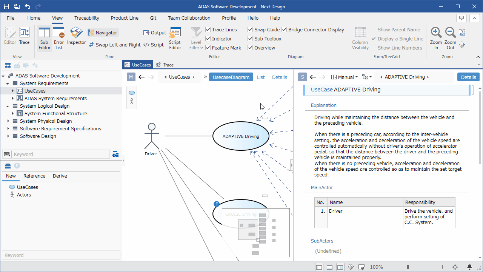Toggle the Sub Editor pane
483x272 pixels.
pos(45,38)
